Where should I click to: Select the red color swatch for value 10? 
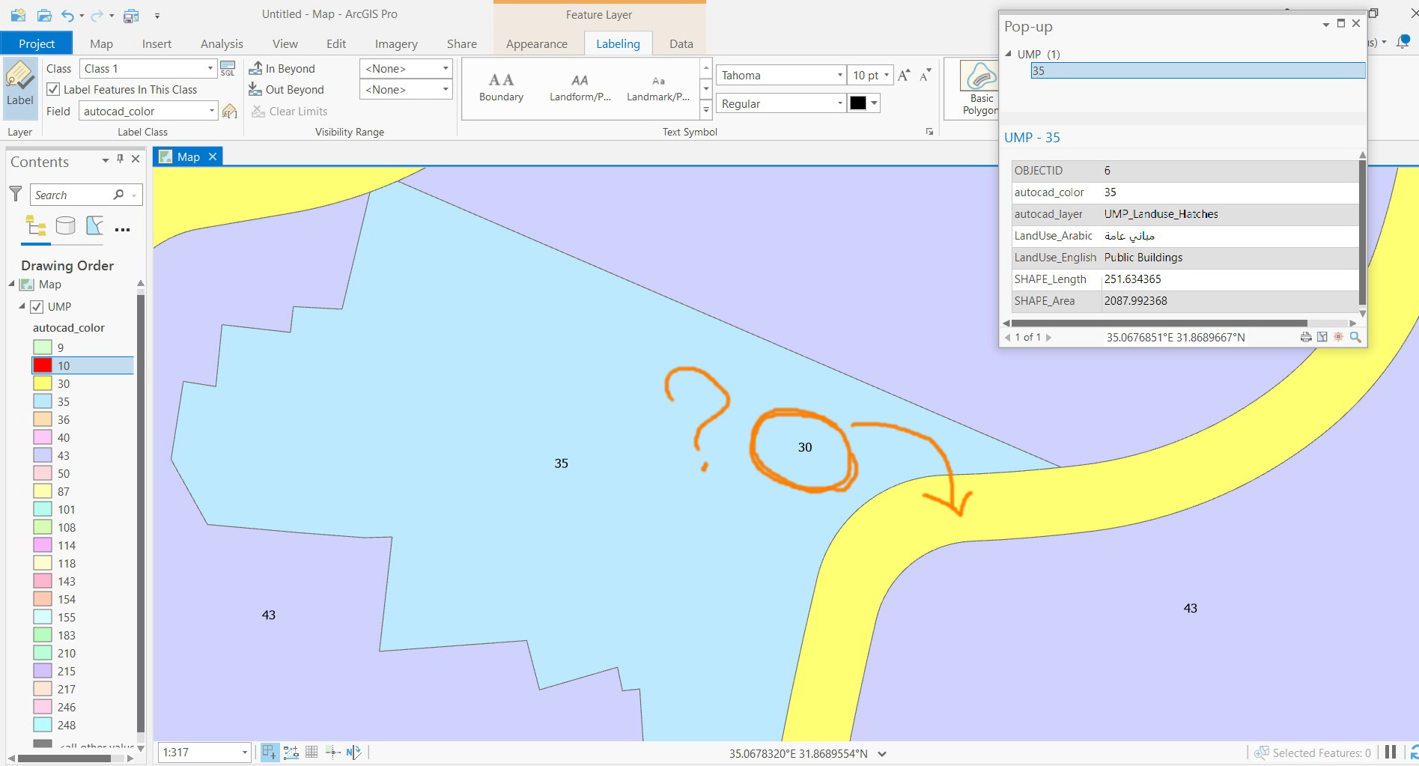click(x=43, y=365)
